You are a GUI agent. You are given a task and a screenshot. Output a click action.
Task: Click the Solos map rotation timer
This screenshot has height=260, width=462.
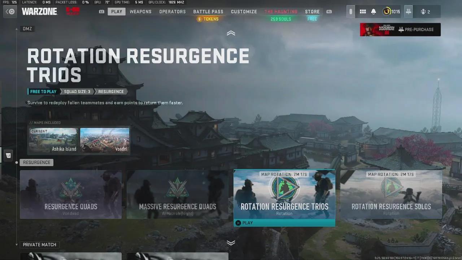tap(391, 174)
